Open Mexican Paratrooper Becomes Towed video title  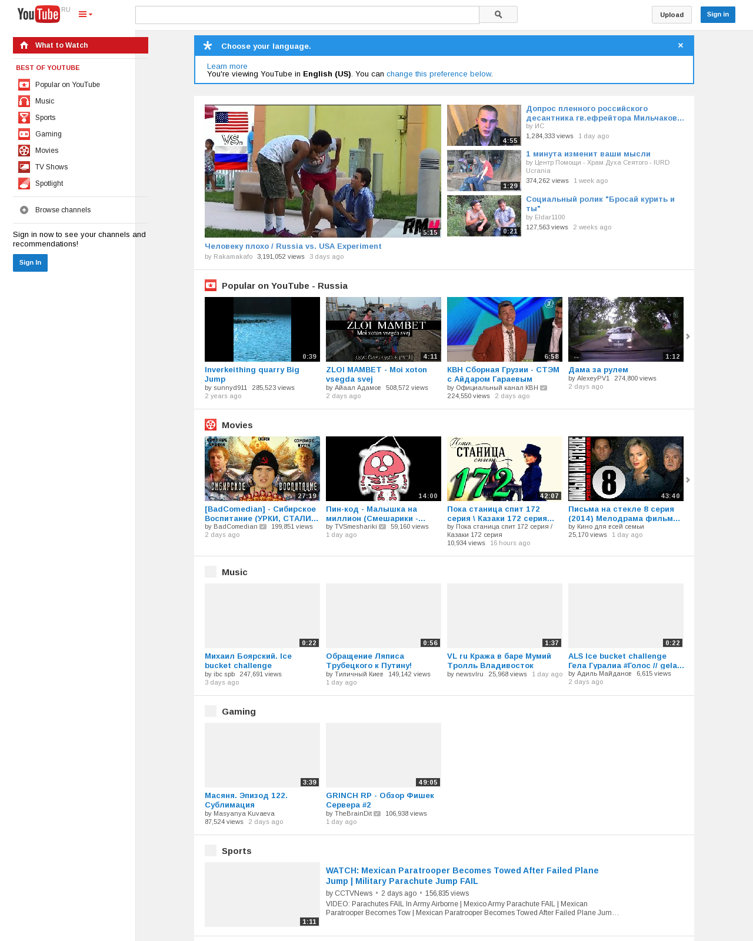pos(462,876)
